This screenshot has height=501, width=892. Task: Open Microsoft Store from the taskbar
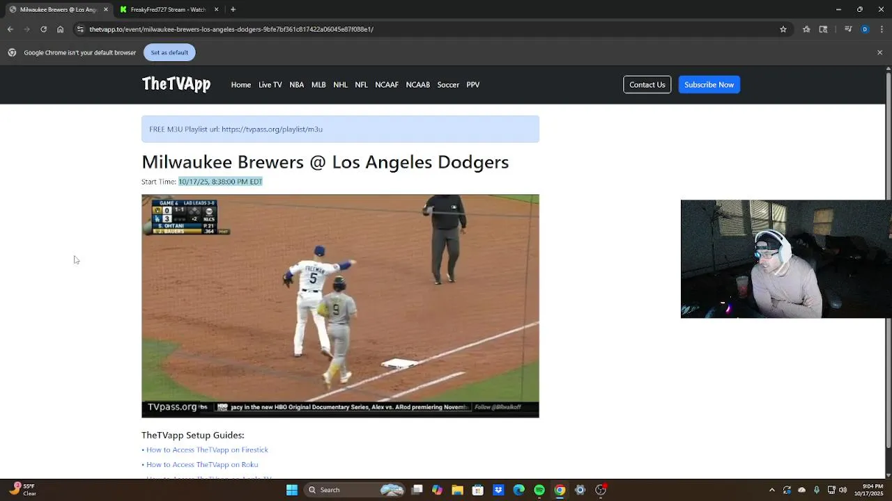pyautogui.click(x=478, y=490)
